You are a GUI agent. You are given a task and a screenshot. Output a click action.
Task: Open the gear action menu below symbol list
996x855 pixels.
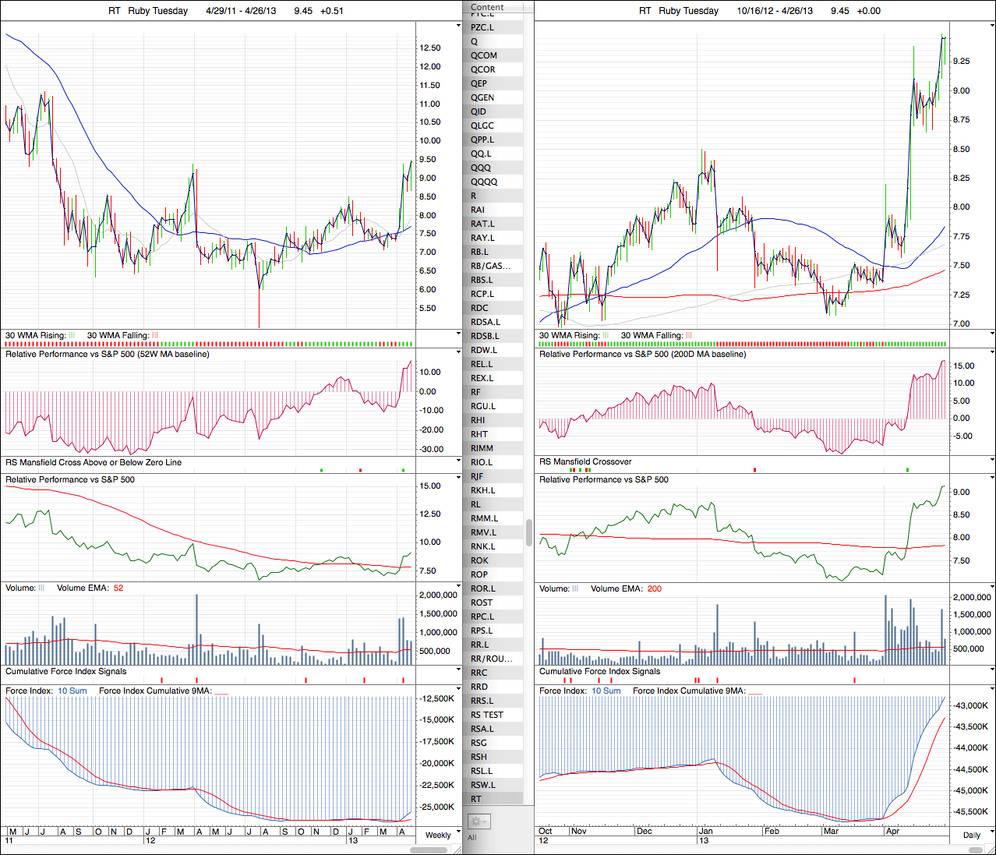pyautogui.click(x=478, y=821)
